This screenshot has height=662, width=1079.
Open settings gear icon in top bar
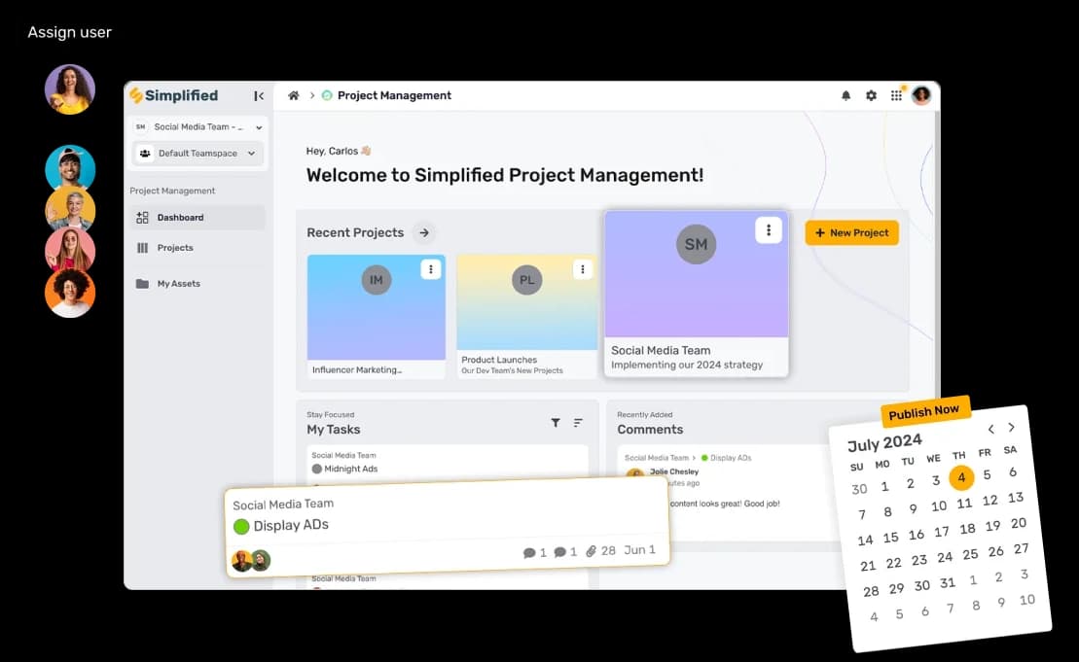point(871,95)
